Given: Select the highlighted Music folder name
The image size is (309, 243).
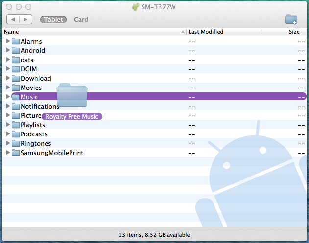Looking at the screenshot, I should (29, 97).
